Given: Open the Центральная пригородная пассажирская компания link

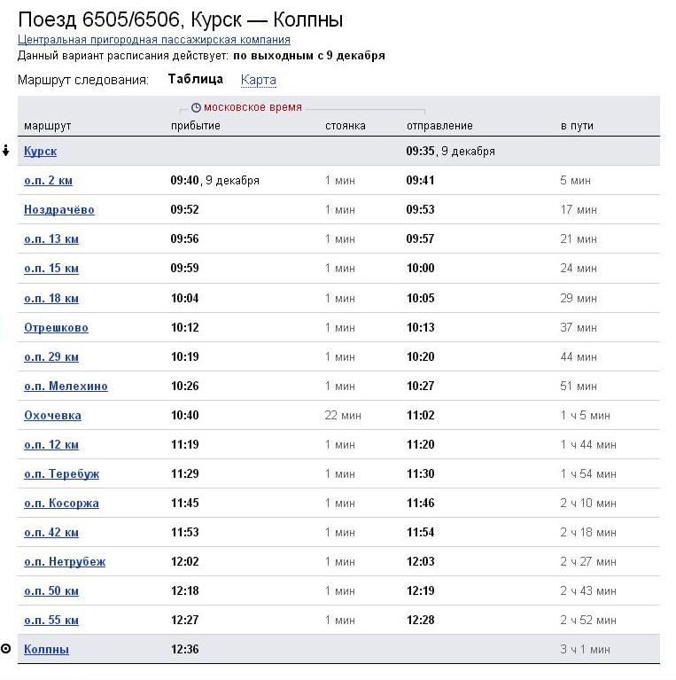Looking at the screenshot, I should pos(153,40).
